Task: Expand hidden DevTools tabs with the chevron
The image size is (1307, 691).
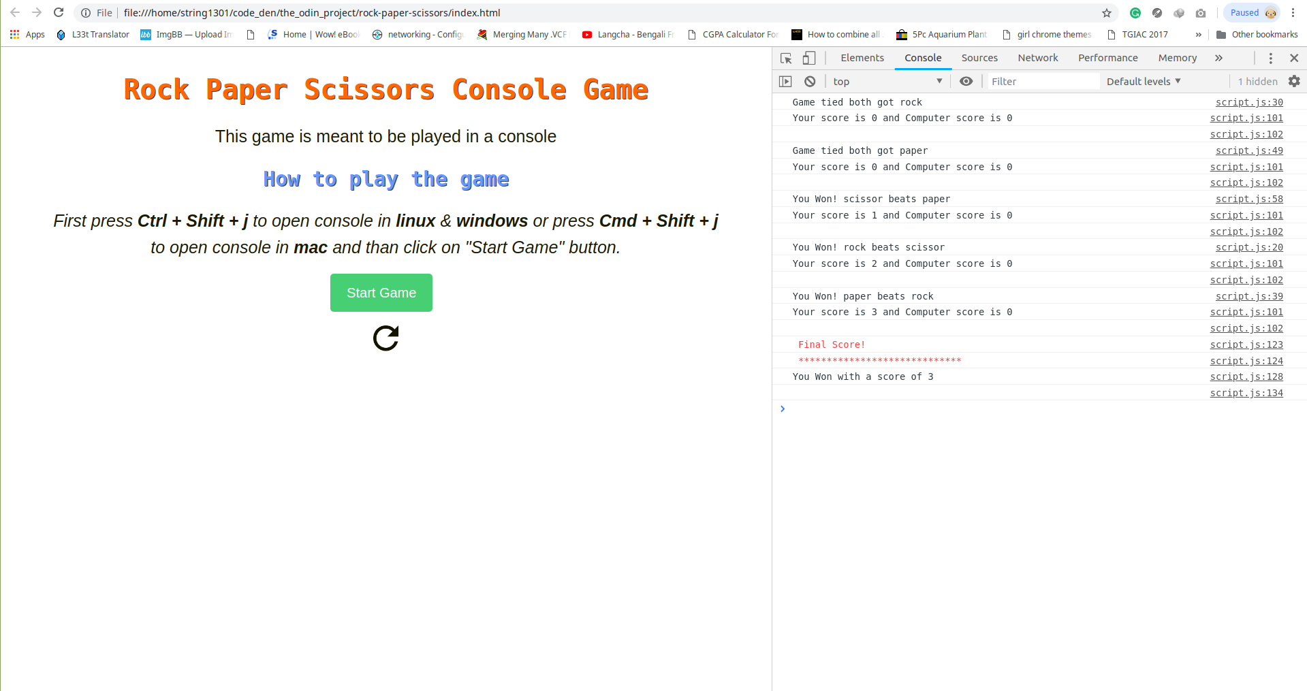Action: coord(1218,58)
